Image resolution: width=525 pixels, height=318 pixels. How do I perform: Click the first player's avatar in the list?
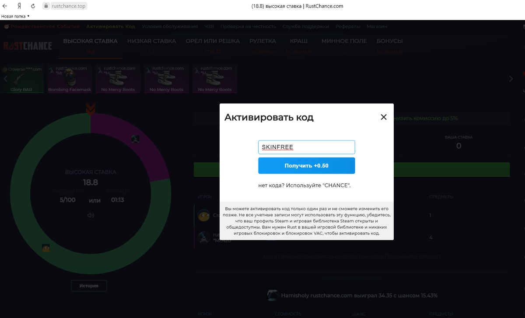(x=203, y=215)
